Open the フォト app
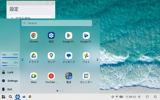This screenshot has width=160, height=100. [x=86, y=58]
